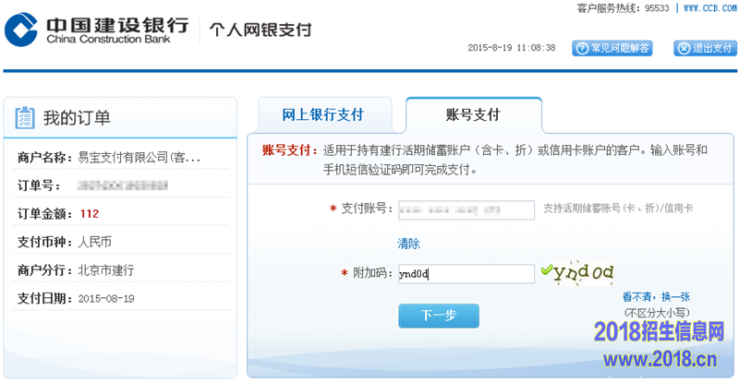Click 看不清，换一张 to refresh captcha
The image size is (739, 382).
coord(655,297)
